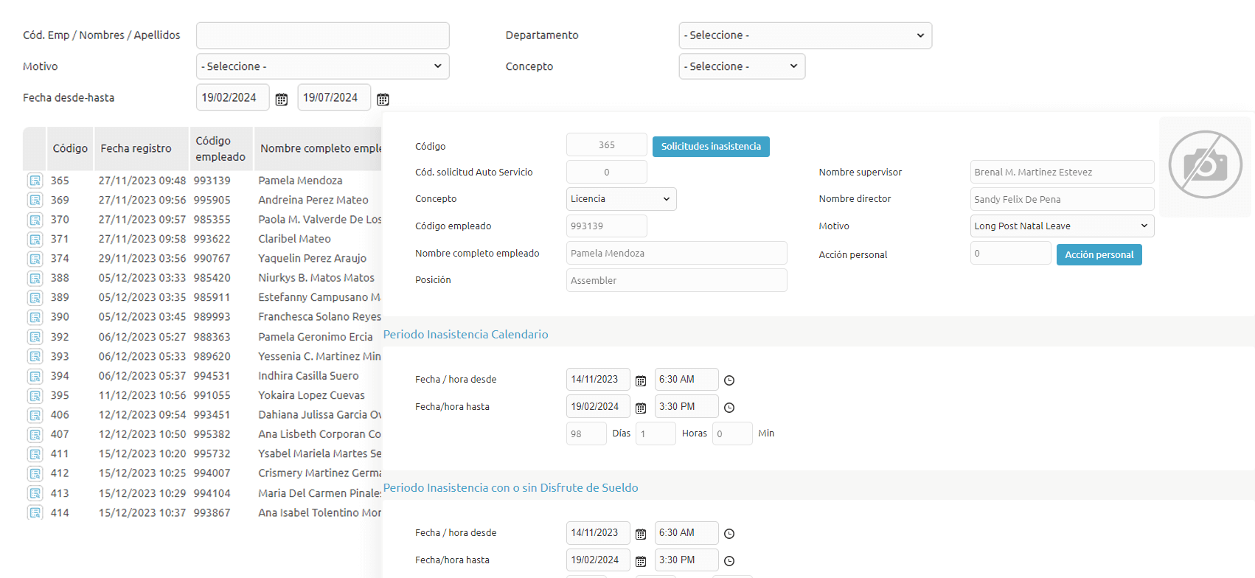Open the calendar picker beside start date 19/02/2024
This screenshot has width=1255, height=578.
282,100
